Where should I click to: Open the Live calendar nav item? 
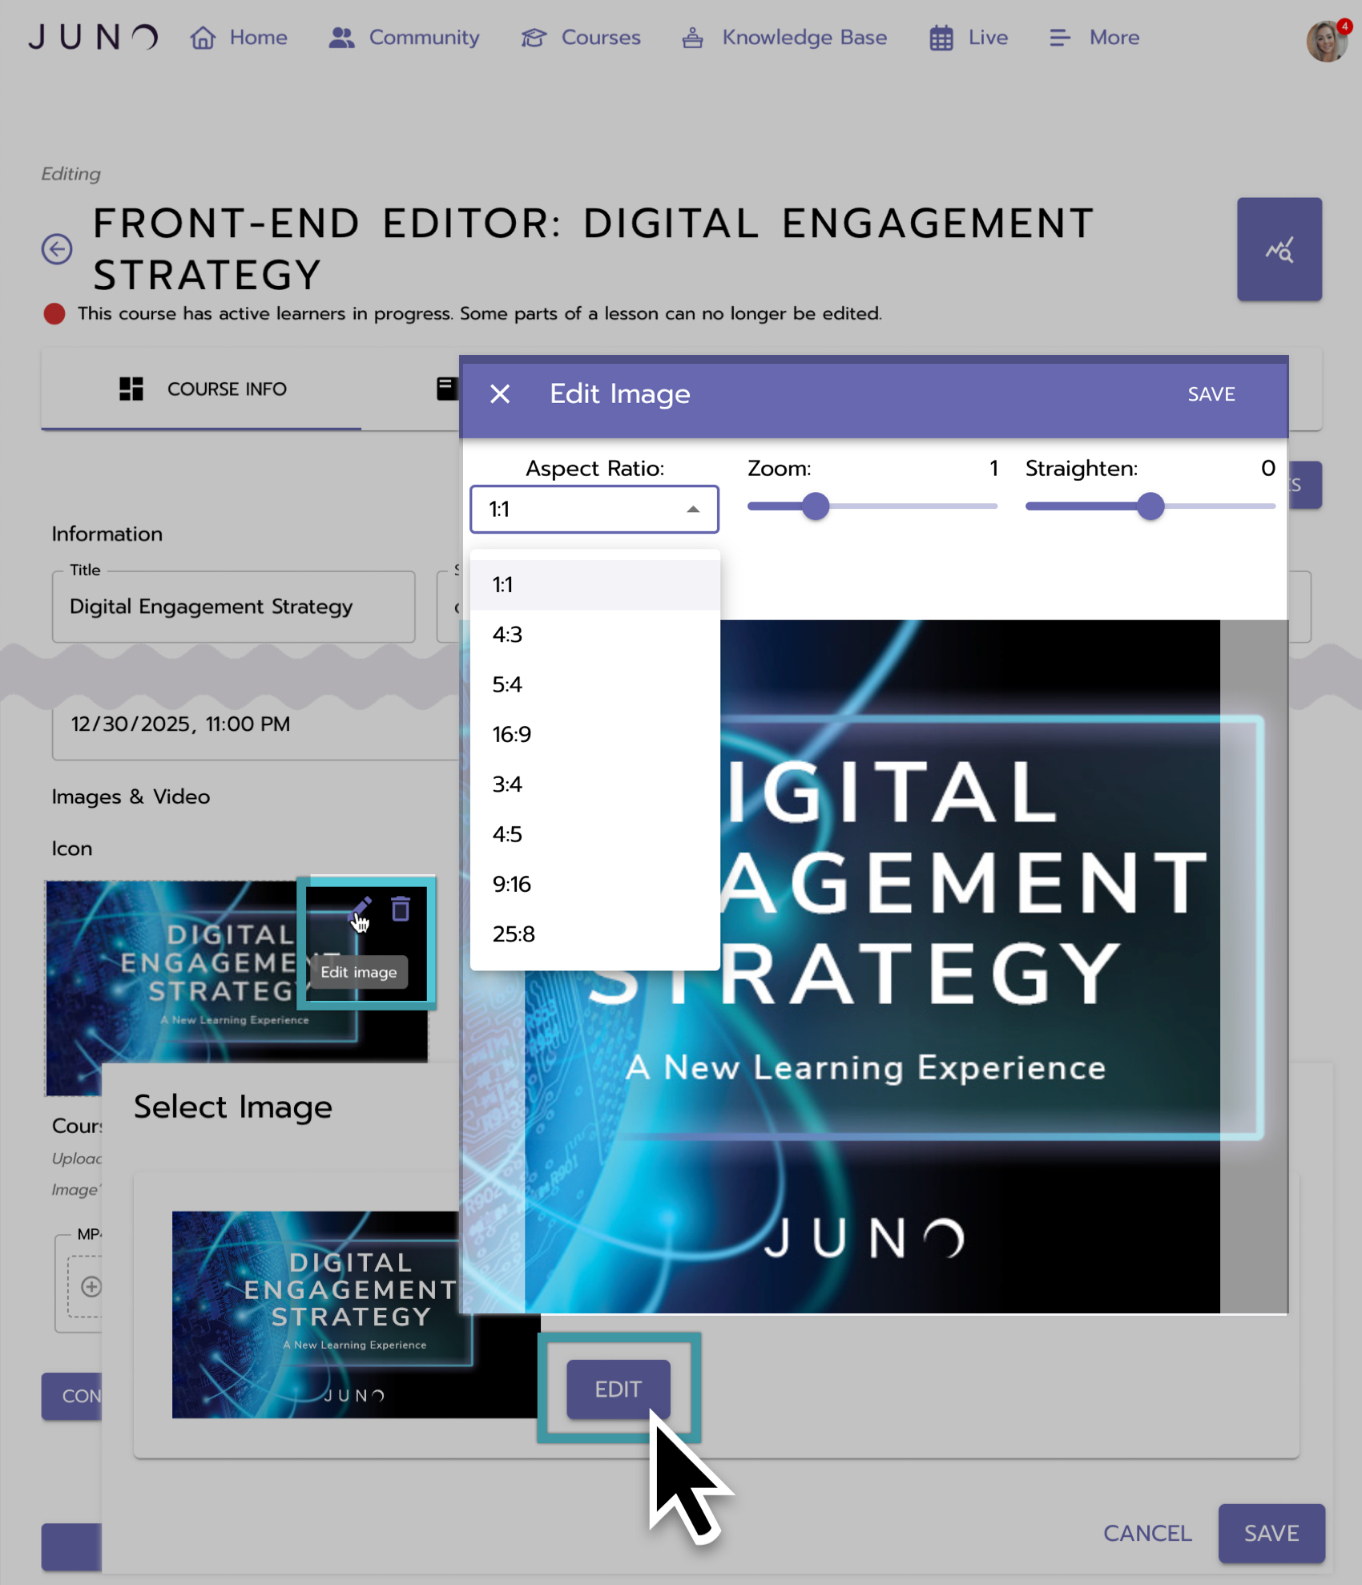click(x=969, y=38)
